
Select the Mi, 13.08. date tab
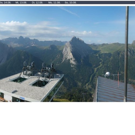tap(21, 3)
